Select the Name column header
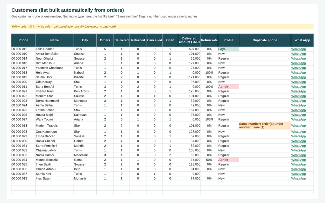Viewport: 325px width, 203px height. (x=55, y=40)
